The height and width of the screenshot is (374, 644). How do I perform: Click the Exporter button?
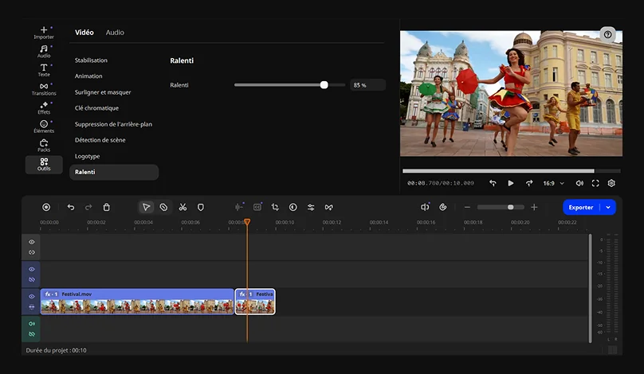pyautogui.click(x=580, y=207)
